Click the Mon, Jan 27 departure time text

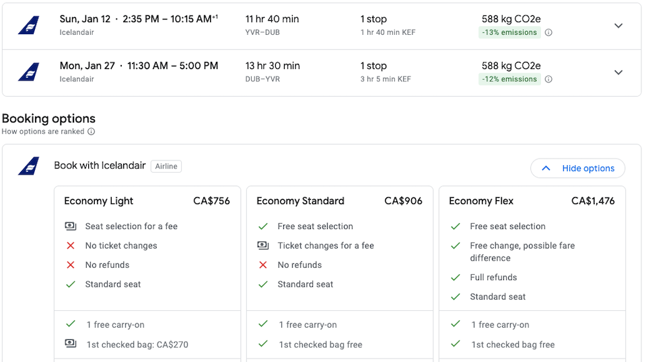(139, 66)
